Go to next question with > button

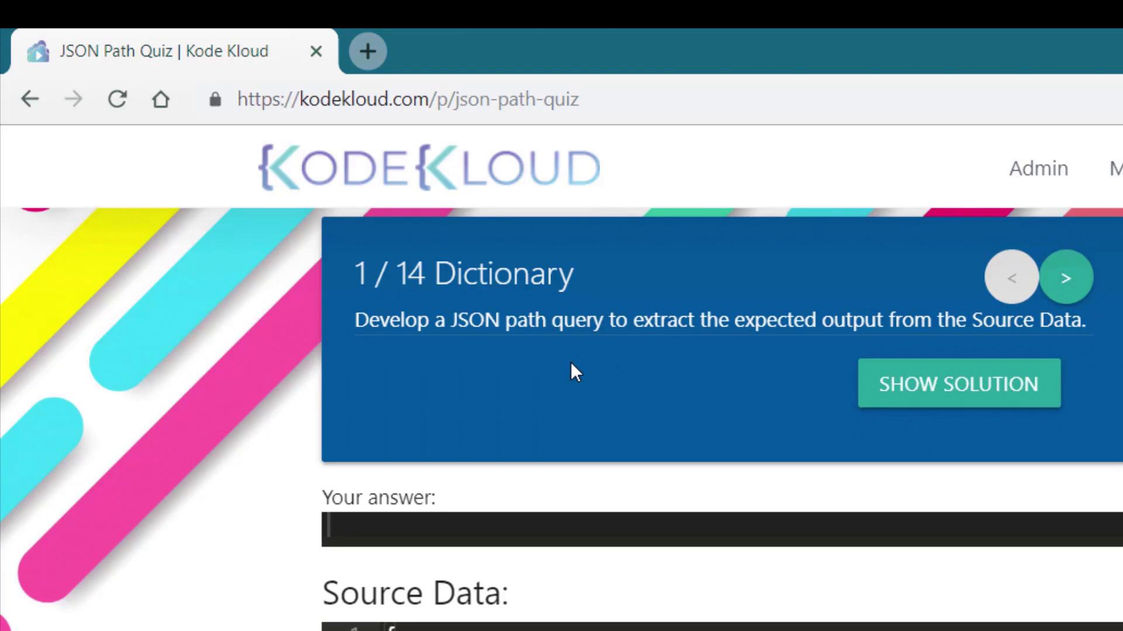coord(1066,278)
